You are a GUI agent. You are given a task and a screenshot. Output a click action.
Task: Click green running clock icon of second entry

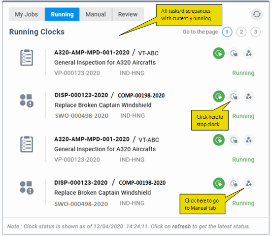point(219,96)
